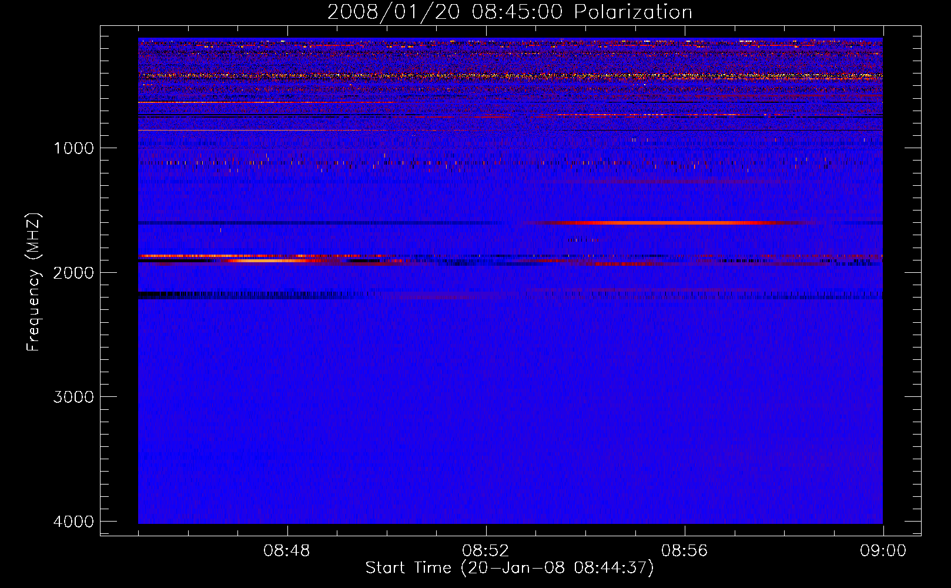Click the bright yellow-white burst near 1900 MHz
The height and width of the screenshot is (588, 951).
point(267,259)
